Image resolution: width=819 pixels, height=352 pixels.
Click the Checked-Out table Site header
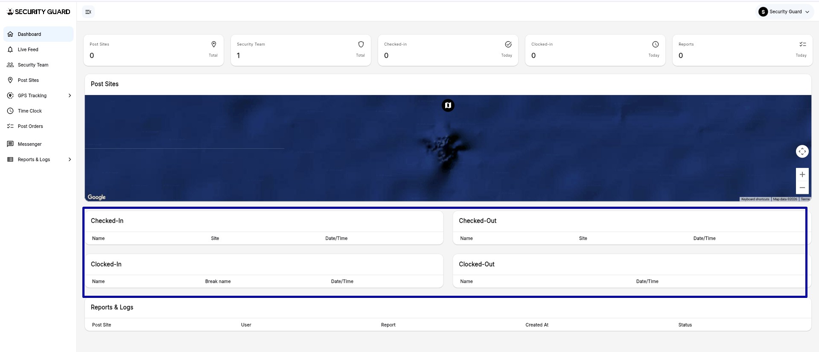pyautogui.click(x=583, y=238)
